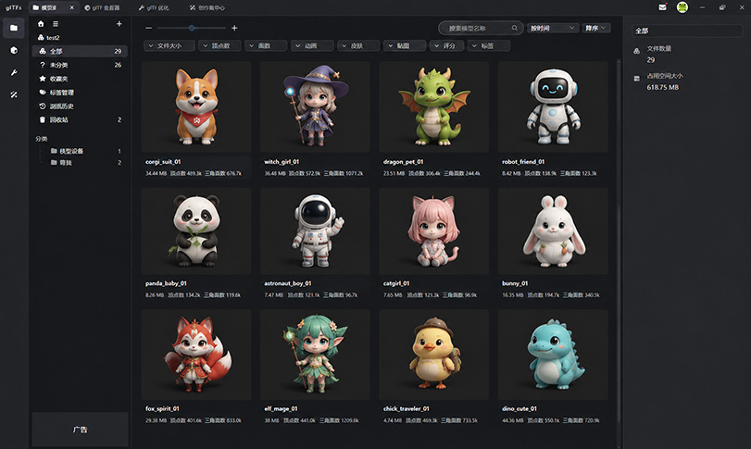
Task: Click the gITFs app logo
Action: [x=13, y=7]
